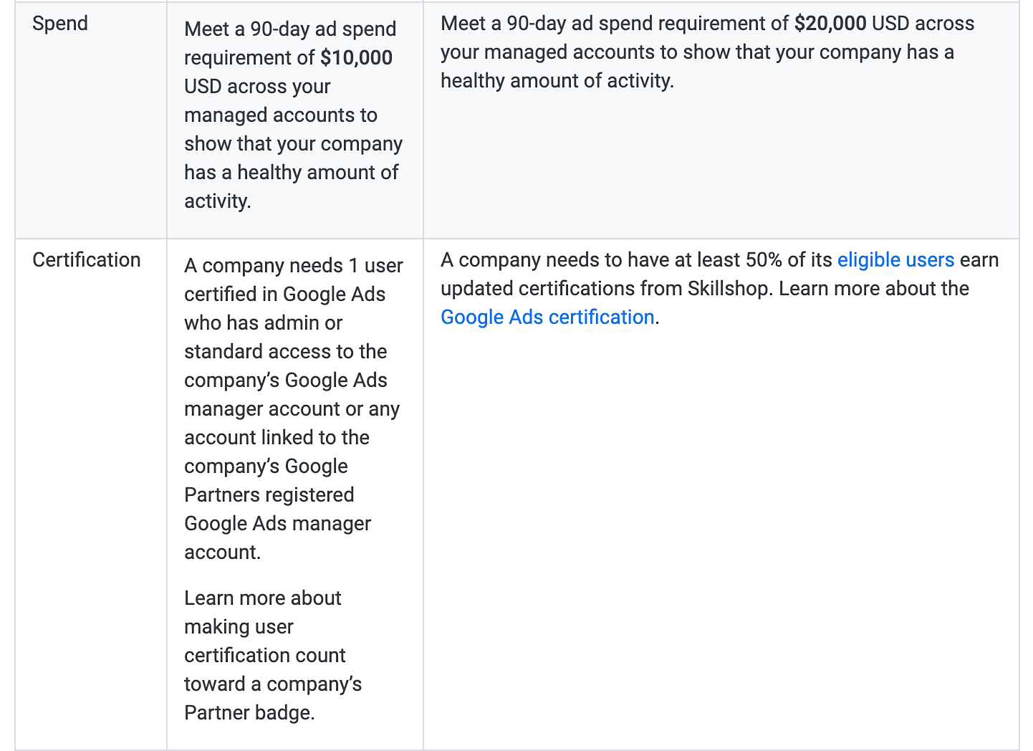The height and width of the screenshot is (751, 1033).
Task: Click the Spend row label
Action: pos(60,24)
